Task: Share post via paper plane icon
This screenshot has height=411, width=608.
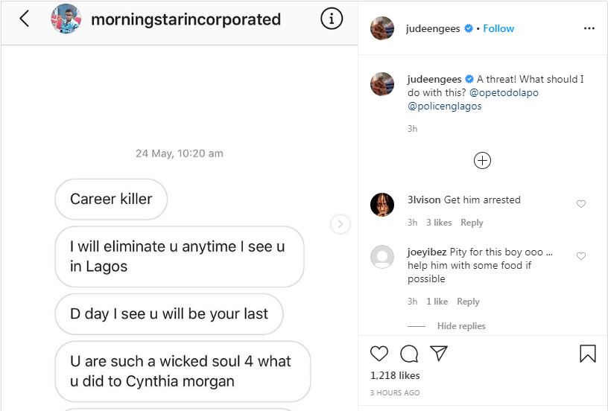Action: [439, 353]
